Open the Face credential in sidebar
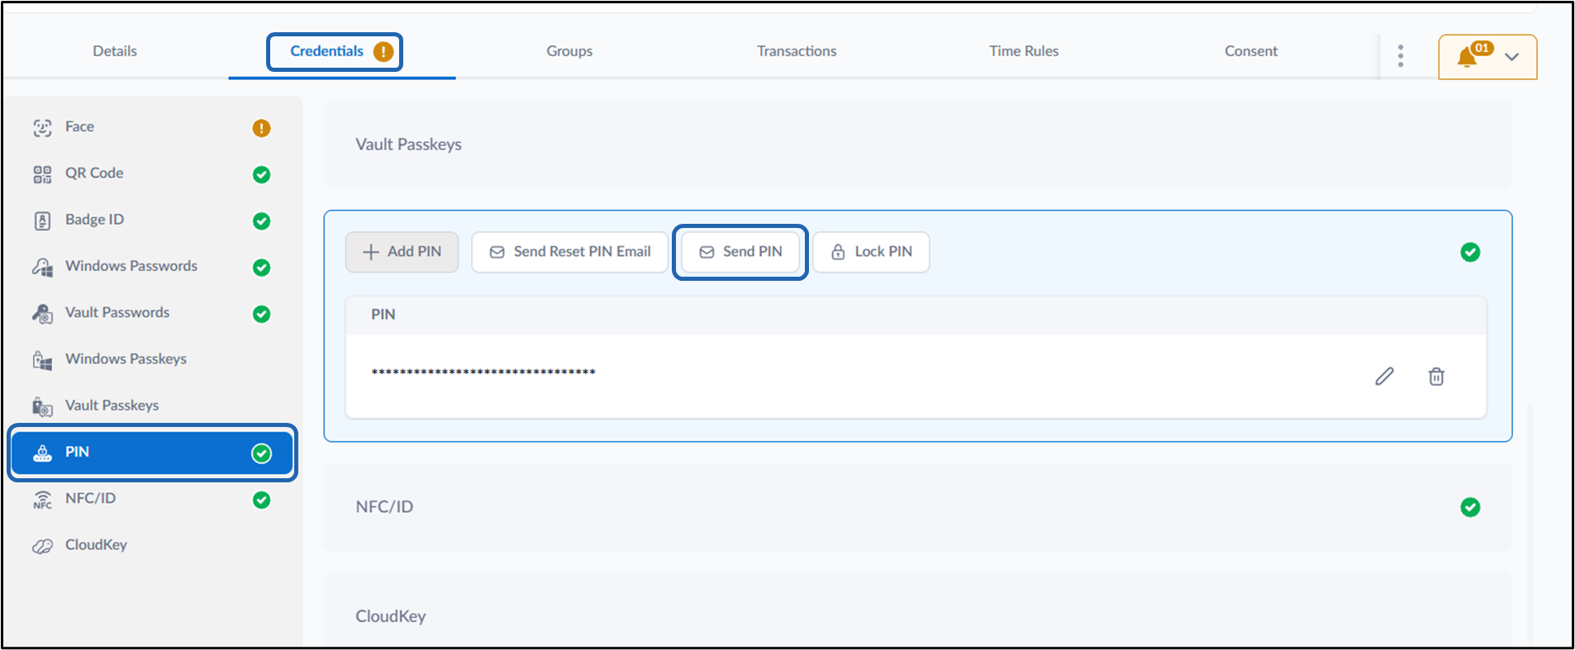Viewport: 1575px width, 650px height. coord(152,127)
